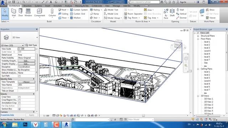Click the Set work plane tool

tap(202, 13)
